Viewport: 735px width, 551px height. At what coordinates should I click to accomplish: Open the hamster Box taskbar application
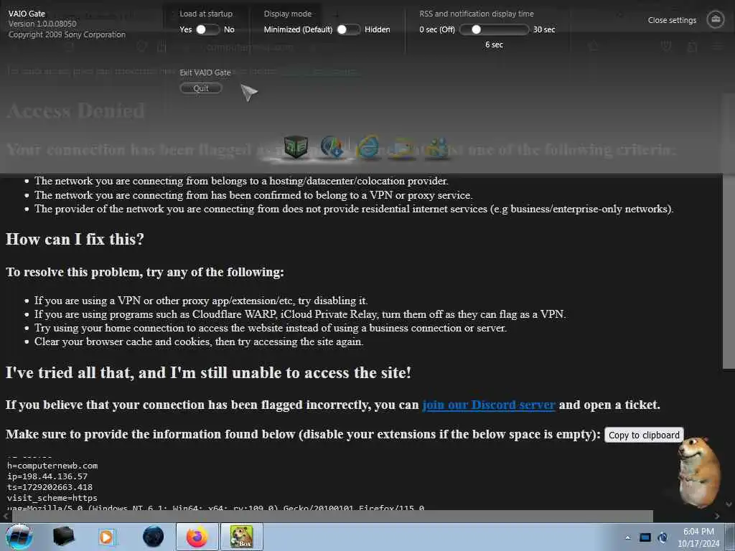coord(241,537)
